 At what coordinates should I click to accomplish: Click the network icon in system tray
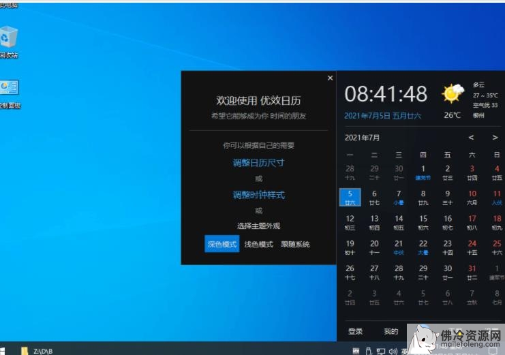click(x=380, y=351)
